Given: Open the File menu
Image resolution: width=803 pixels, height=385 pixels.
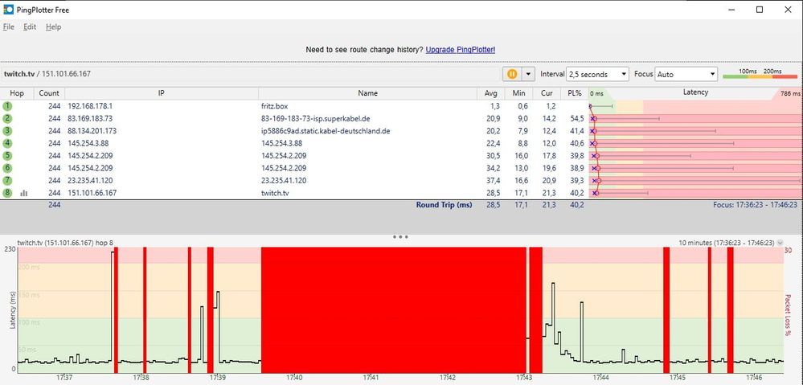Looking at the screenshot, I should click(x=9, y=27).
